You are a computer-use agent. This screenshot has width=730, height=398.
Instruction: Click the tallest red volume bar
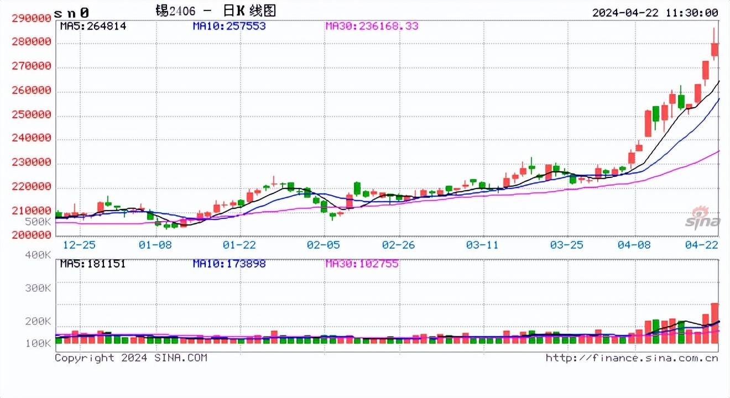pyautogui.click(x=715, y=323)
